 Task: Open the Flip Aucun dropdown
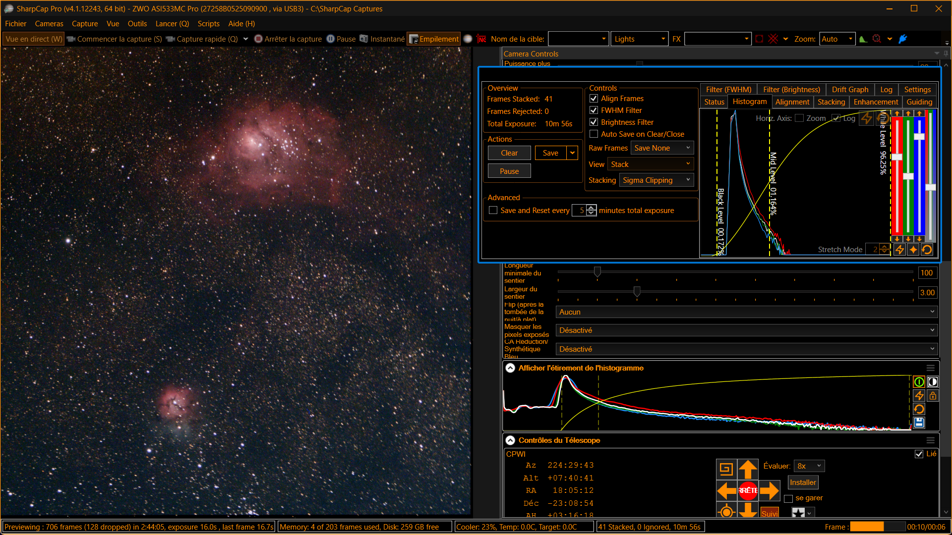pyautogui.click(x=747, y=312)
